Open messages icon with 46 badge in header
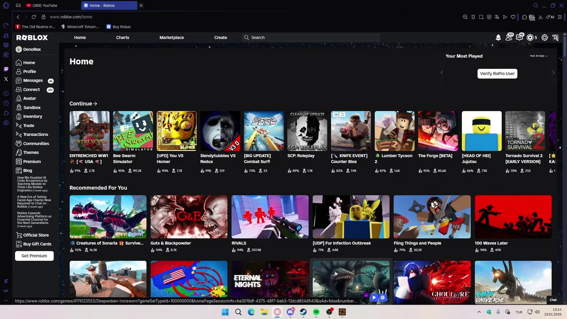The image size is (567, 319). coord(520,38)
